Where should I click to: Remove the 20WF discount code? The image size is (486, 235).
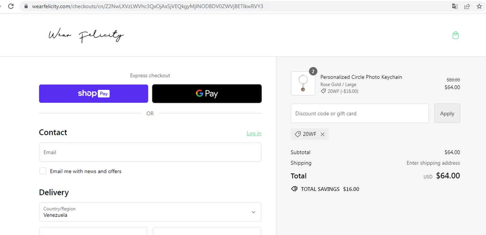322,134
